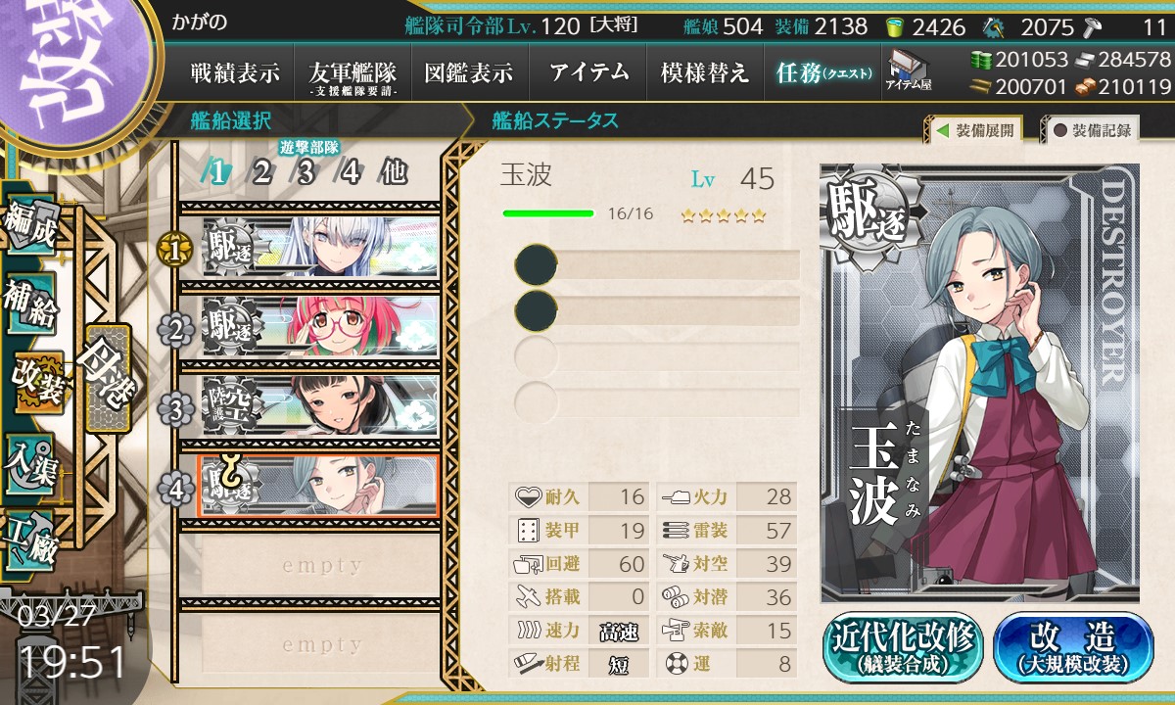
Task: Select the fourth ship 玉波 banner
Action: 318,486
